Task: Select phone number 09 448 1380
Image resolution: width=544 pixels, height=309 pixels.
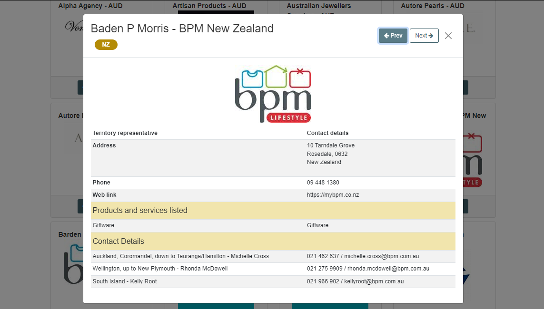Action: tap(323, 183)
